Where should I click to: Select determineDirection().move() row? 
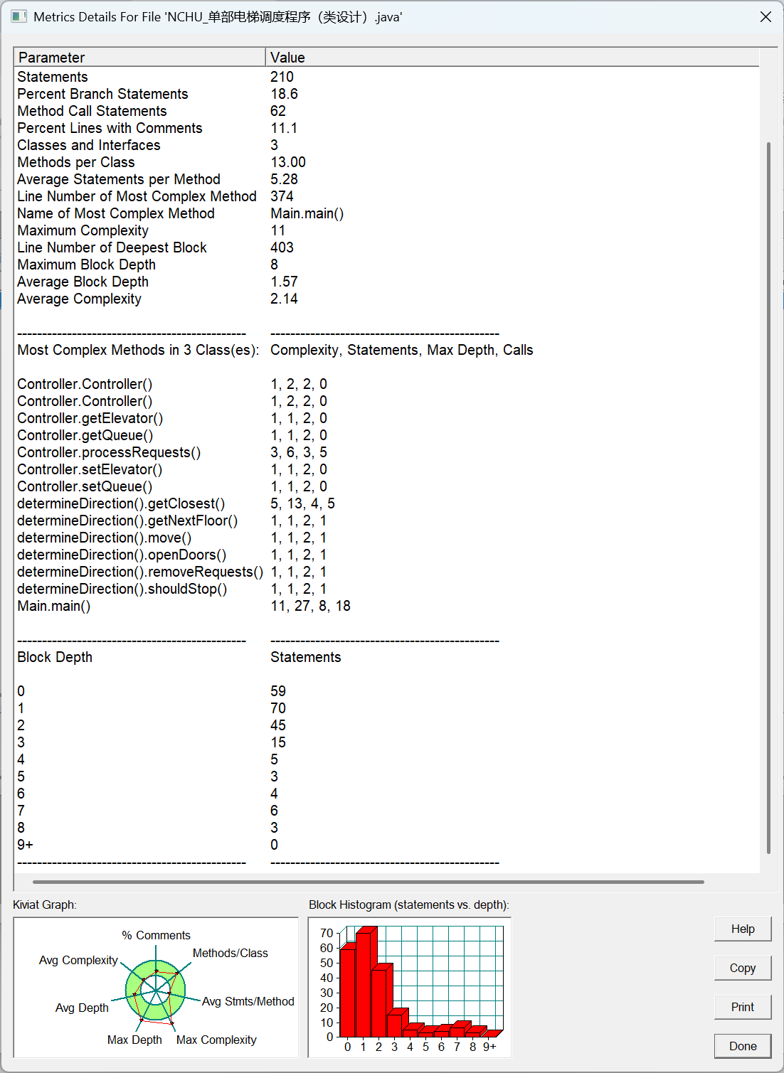[x=386, y=538]
